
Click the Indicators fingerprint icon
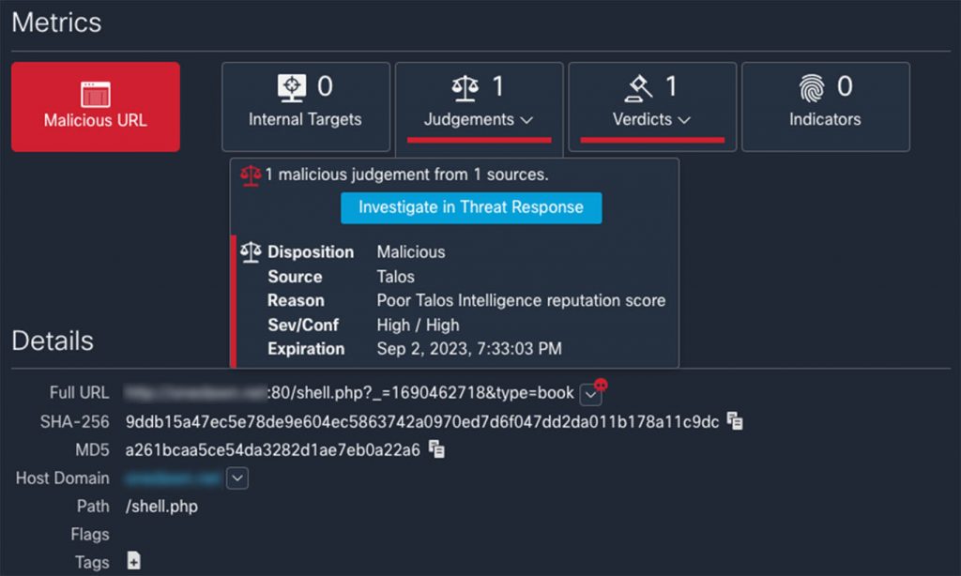tap(811, 87)
